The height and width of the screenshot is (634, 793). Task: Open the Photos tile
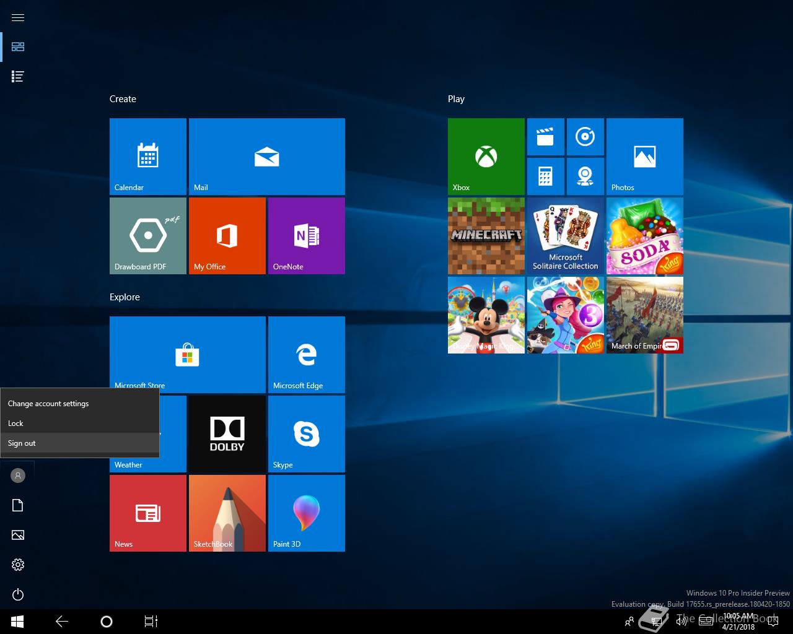(x=645, y=157)
